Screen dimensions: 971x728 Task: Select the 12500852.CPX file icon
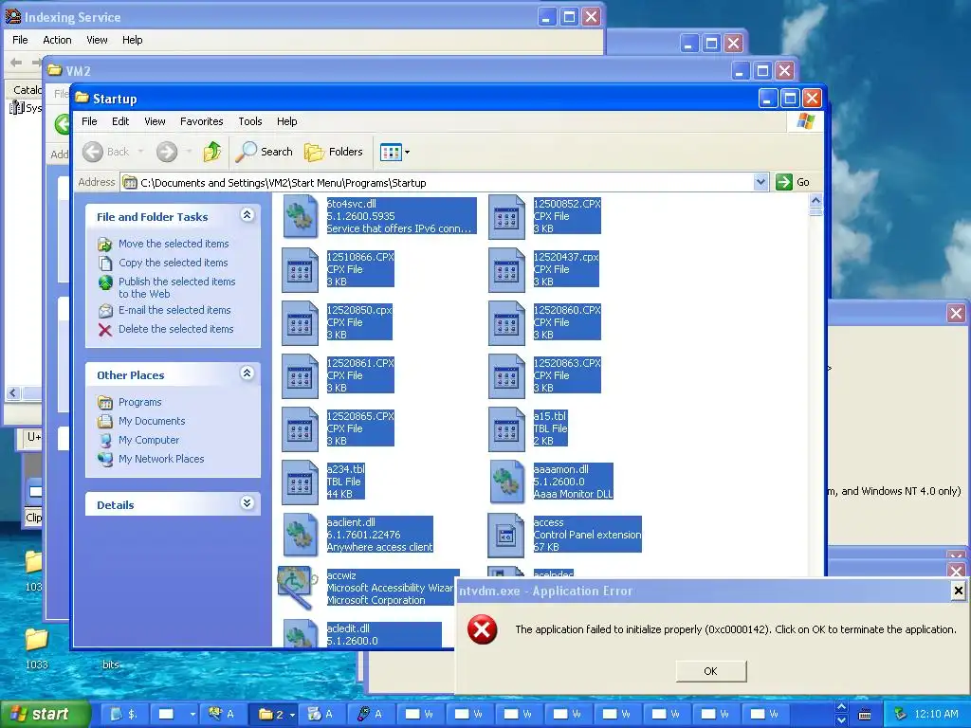506,217
